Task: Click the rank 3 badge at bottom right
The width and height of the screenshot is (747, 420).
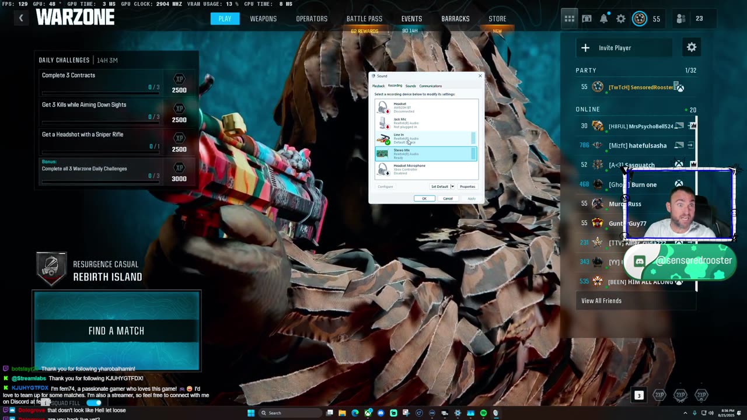Action: [638, 395]
